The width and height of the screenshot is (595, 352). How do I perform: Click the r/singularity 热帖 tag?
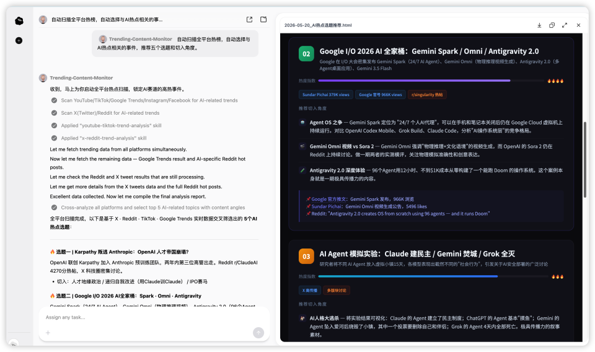427,94
